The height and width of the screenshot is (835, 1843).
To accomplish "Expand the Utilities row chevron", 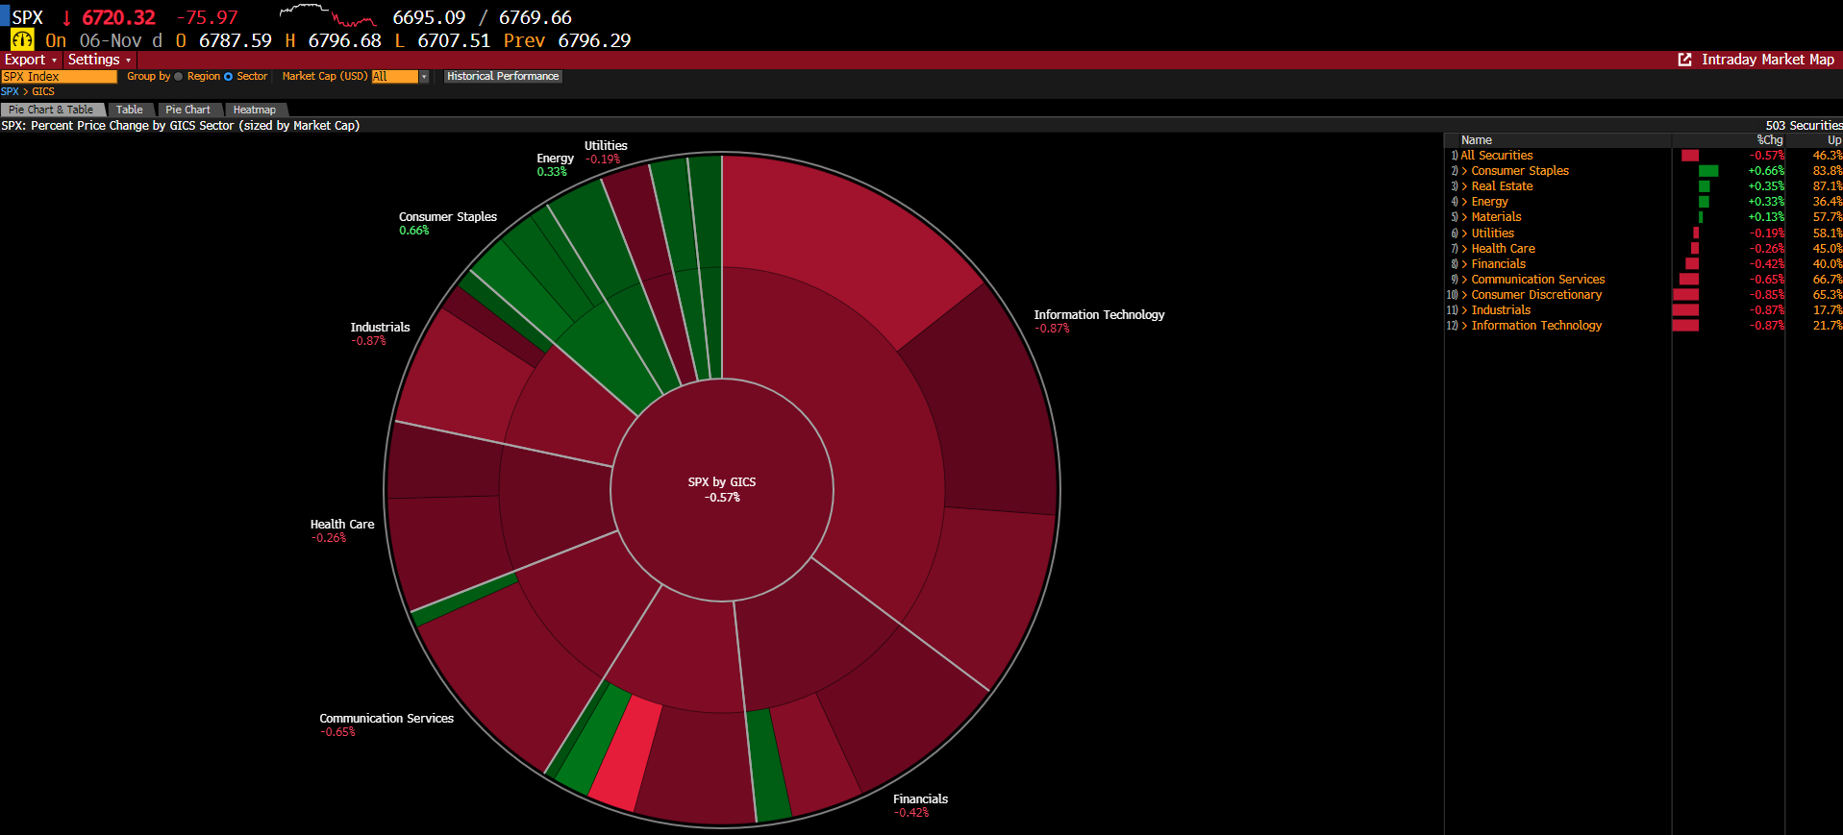I will tap(1464, 233).
